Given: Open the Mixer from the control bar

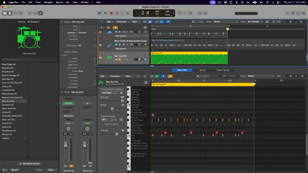Looking at the screenshot, I should pos(35,13).
